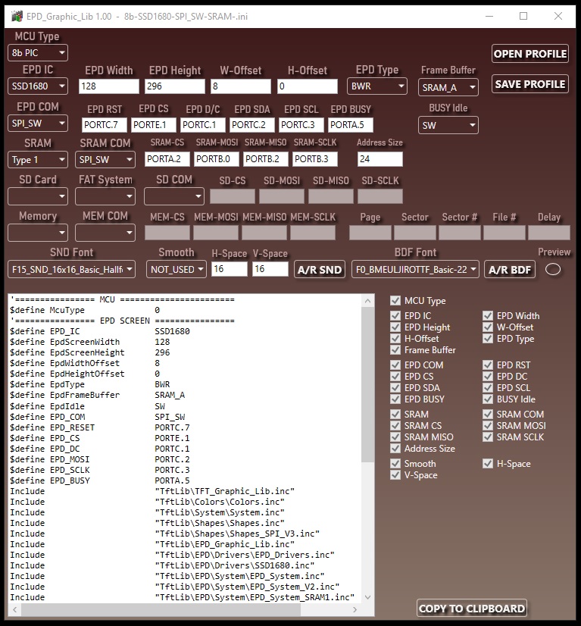Click the code area scroll-up arrow
The height and width of the screenshot is (626, 581).
(x=368, y=301)
